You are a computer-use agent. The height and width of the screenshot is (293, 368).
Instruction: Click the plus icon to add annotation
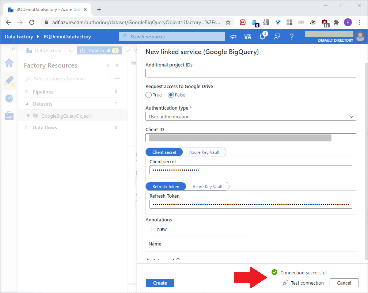coord(151,229)
